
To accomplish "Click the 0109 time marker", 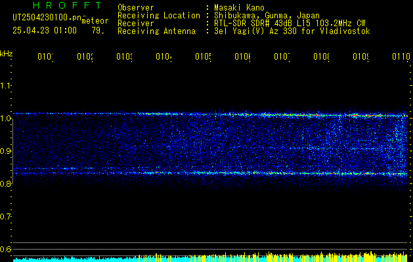I will (x=361, y=56).
